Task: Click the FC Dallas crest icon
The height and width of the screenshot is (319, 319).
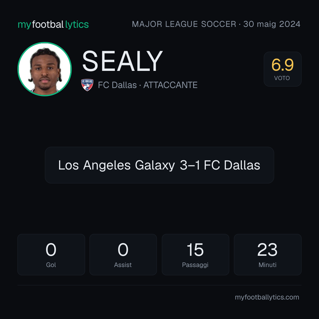Action: [x=87, y=85]
